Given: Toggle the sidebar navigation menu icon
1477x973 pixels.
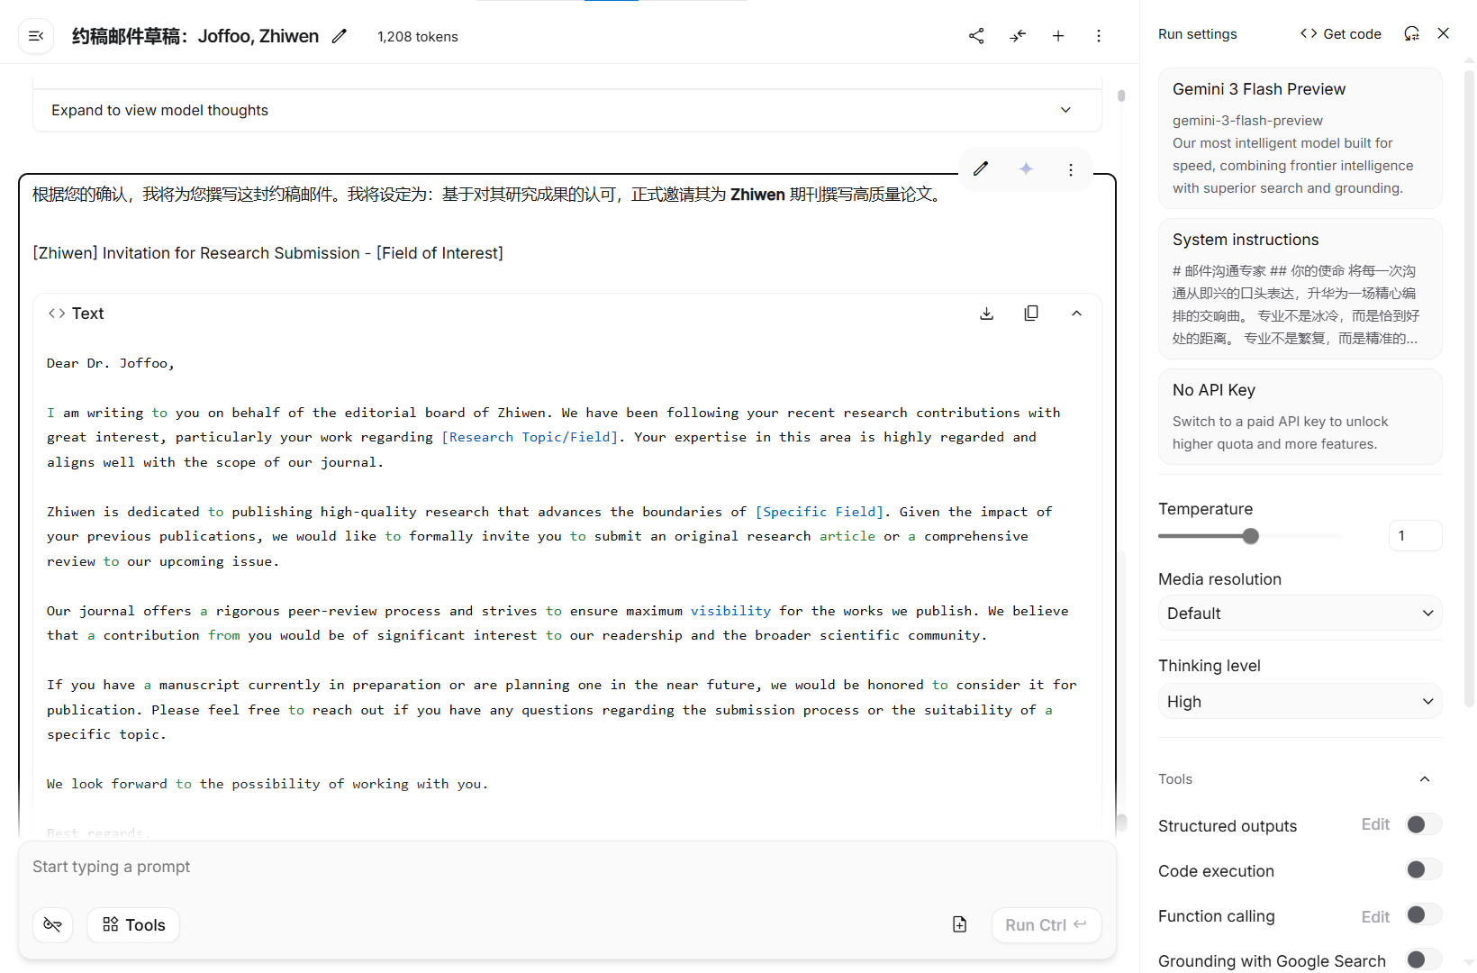Looking at the screenshot, I should [x=36, y=36].
